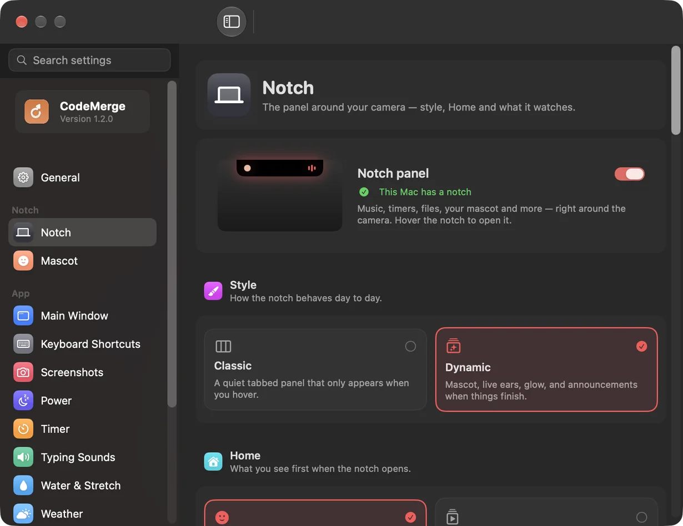683x526 pixels.
Task: Click the sidebar vertical scrollbar
Action: (x=172, y=244)
